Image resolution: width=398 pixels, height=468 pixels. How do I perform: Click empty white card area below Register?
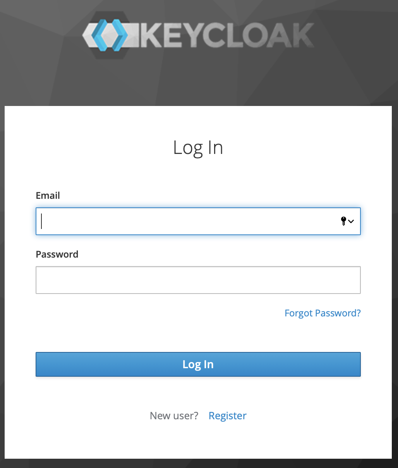198,441
